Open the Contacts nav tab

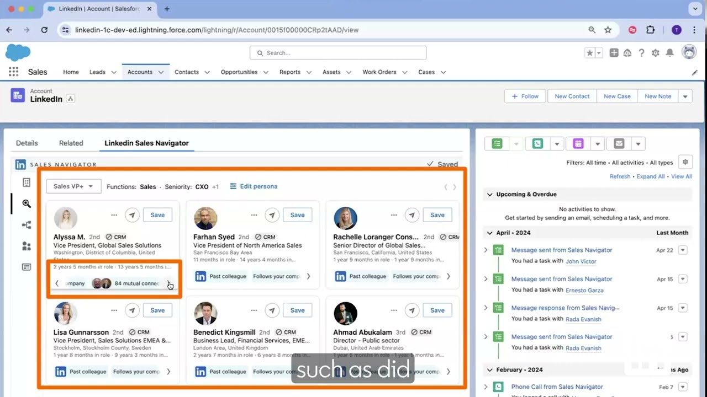[x=187, y=72]
